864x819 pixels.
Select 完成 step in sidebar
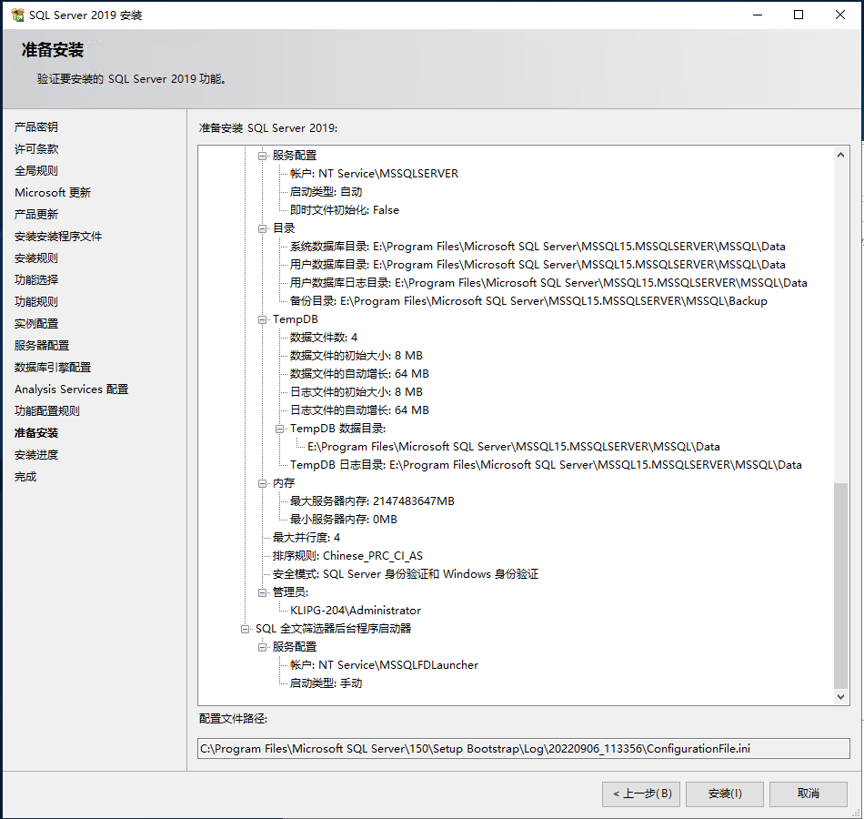point(25,477)
